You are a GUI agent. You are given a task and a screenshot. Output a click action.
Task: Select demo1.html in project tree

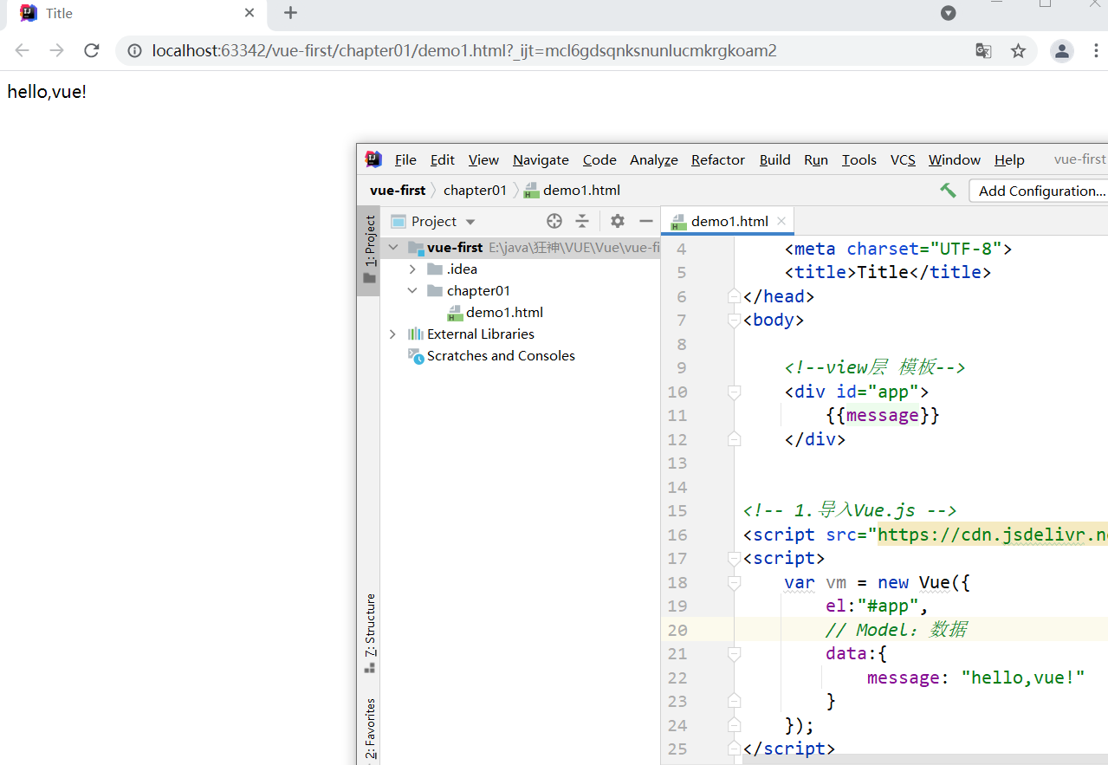coord(504,313)
